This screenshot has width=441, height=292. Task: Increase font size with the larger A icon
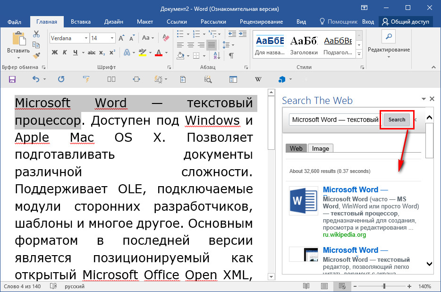[x=121, y=38]
